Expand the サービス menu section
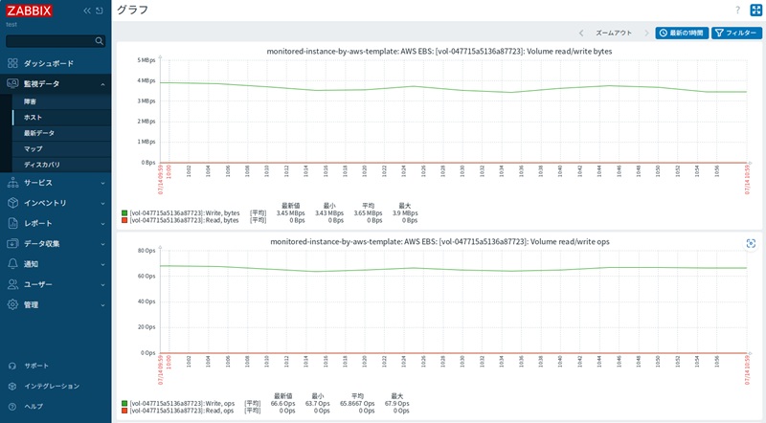The image size is (766, 423). point(56,183)
